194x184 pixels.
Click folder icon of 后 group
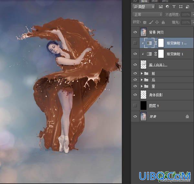tap(146, 80)
